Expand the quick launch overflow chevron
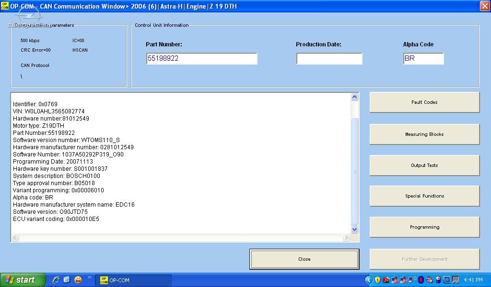 point(89,277)
